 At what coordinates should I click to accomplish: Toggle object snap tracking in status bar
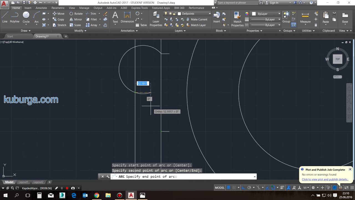(x=268, y=187)
